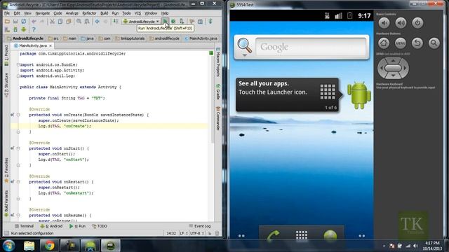Image resolution: width=449 pixels, height=252 pixels.
Task: Click the Find magnifier toolbar icon
Action: [79, 22]
